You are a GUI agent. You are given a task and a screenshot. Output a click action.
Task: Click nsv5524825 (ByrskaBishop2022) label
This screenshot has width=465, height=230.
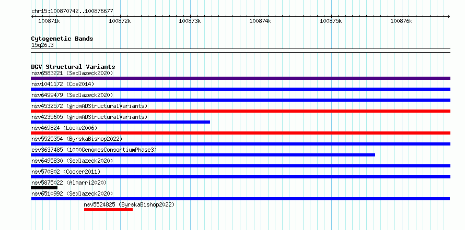[129, 204]
